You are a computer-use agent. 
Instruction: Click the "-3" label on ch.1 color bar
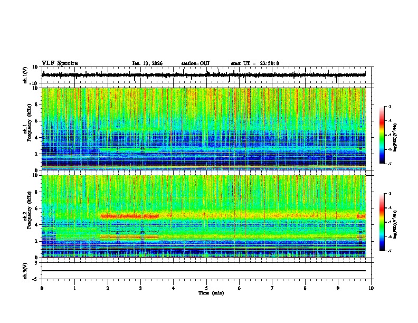tap(389, 106)
